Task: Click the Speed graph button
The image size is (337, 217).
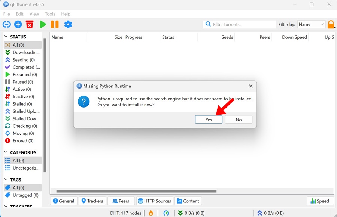Action: coord(320,201)
